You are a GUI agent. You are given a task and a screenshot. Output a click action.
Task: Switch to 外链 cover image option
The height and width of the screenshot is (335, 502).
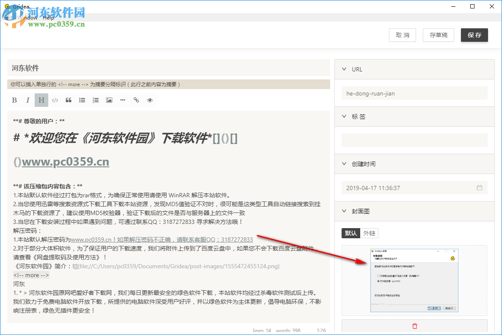pyautogui.click(x=369, y=233)
